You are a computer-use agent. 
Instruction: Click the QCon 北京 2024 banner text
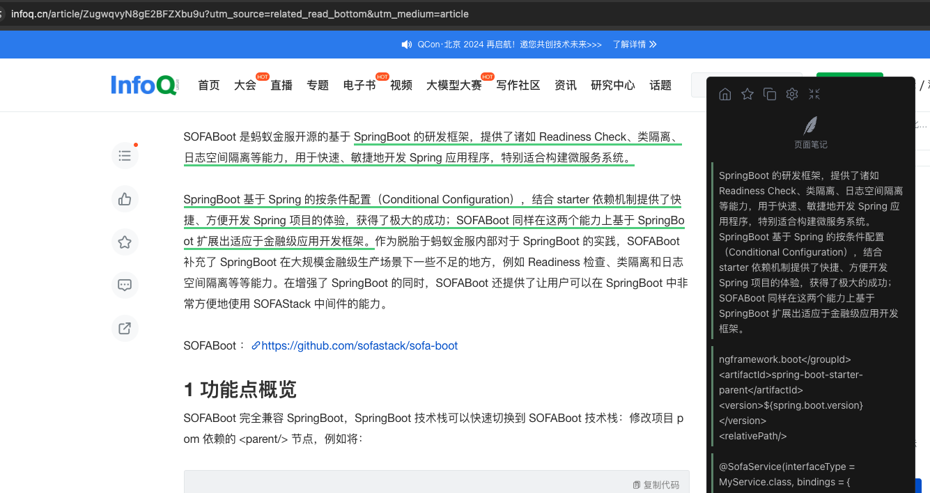coord(510,45)
